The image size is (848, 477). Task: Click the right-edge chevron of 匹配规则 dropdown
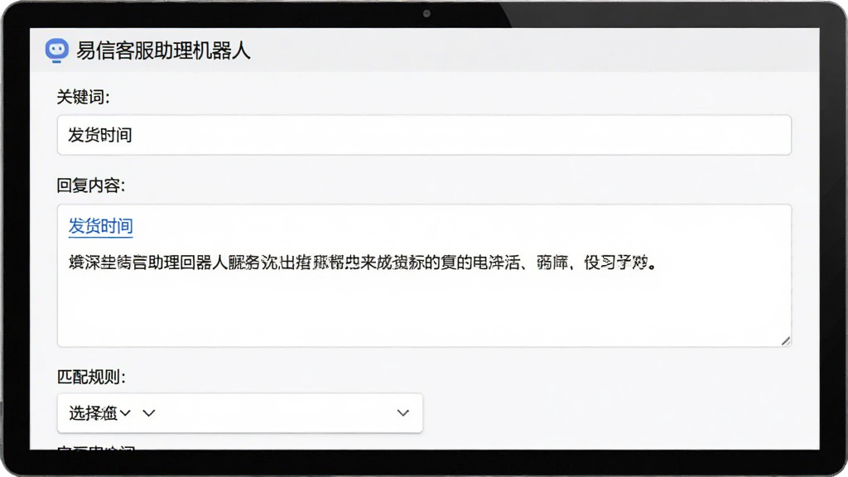(x=403, y=412)
